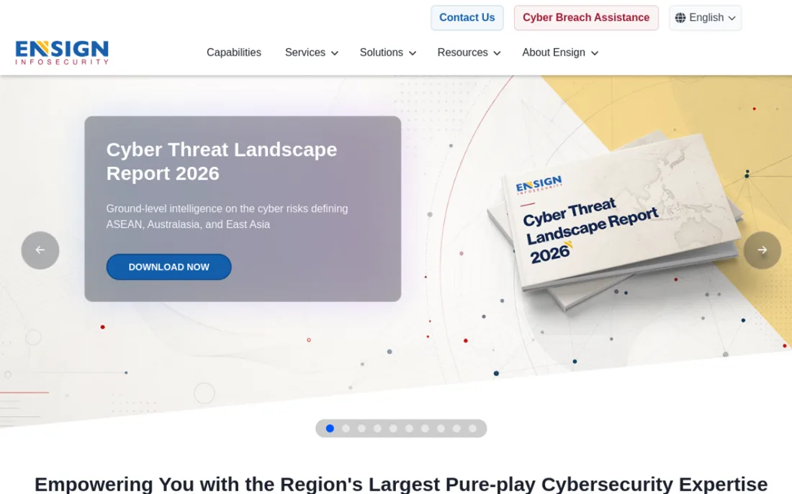
Task: Select the seventh carousel dot
Action: [x=426, y=429]
